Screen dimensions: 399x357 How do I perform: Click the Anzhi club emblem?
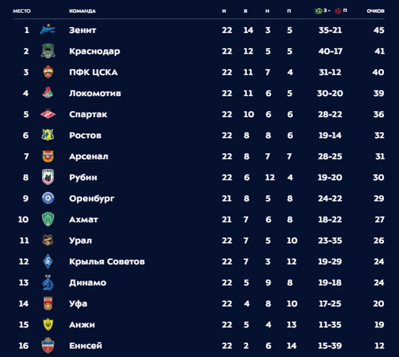tap(48, 324)
